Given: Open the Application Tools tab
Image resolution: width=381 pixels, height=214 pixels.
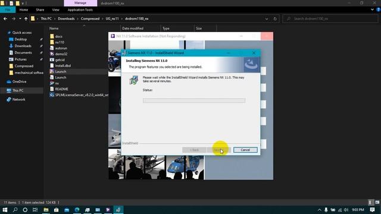Looking at the screenshot, I should pyautogui.click(x=80, y=10).
